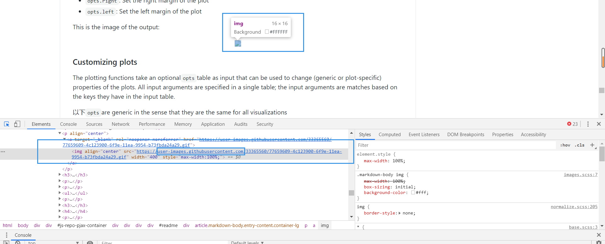605x244 pixels.
Task: Open the Console drawer tab
Action: (x=23, y=235)
